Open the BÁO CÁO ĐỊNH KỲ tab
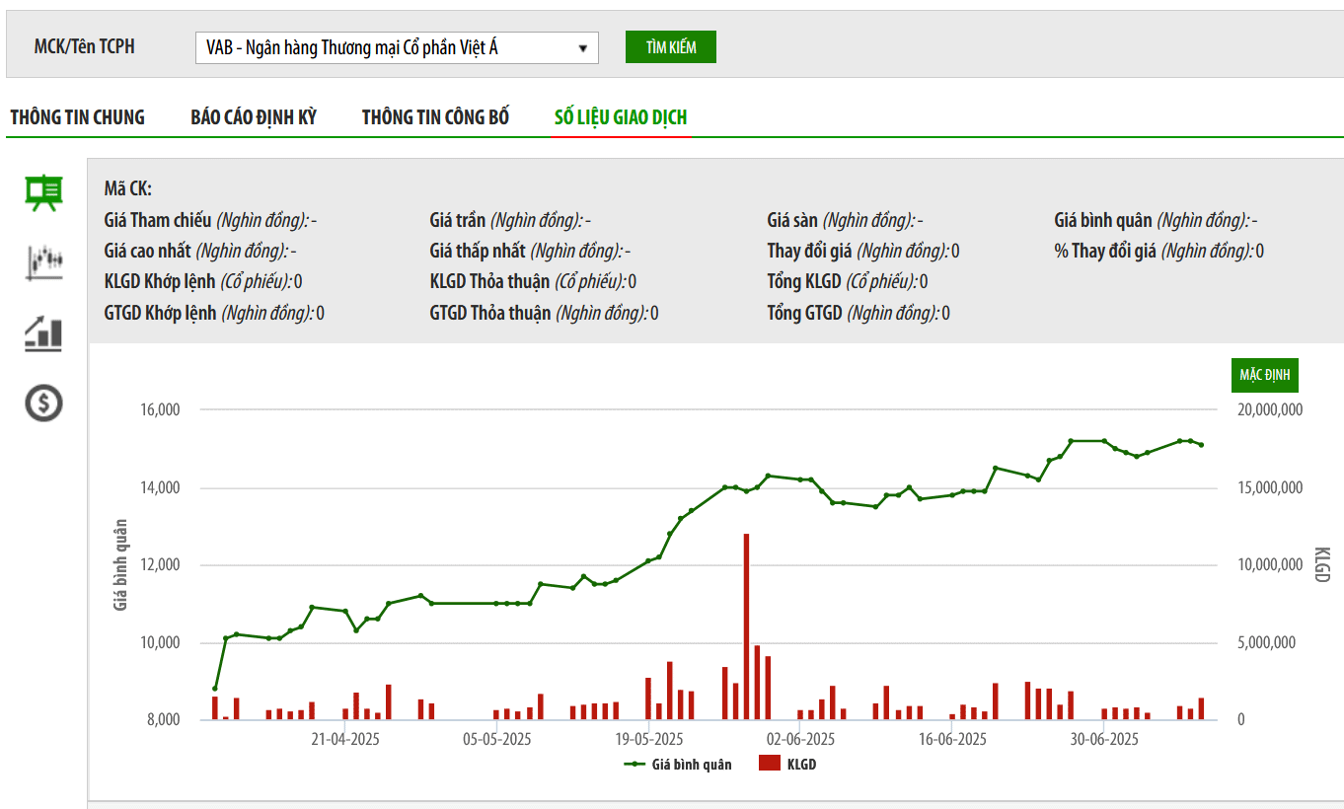1344x809 pixels. click(x=254, y=117)
